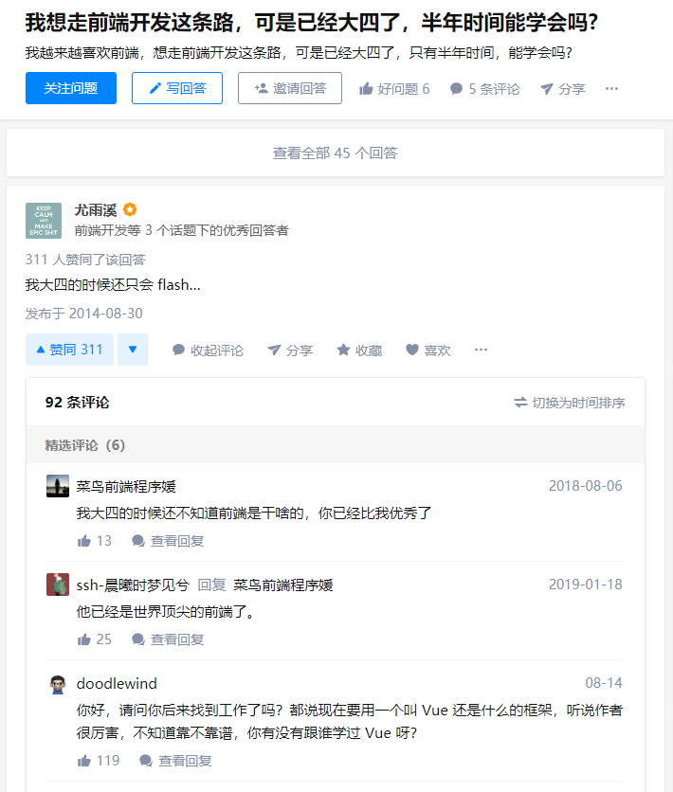
Task: Share the answer via 分享 paper plane
Action: click(290, 350)
